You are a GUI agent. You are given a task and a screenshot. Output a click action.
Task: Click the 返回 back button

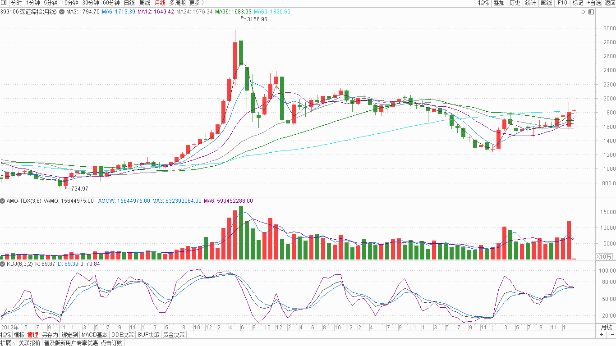pyautogui.click(x=610, y=3)
